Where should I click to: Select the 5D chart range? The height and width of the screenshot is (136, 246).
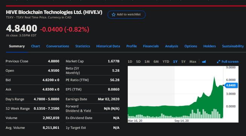[138, 62]
